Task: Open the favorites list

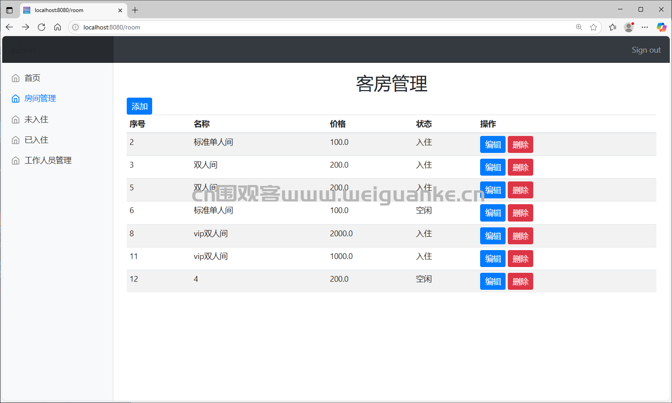Action: pos(613,27)
